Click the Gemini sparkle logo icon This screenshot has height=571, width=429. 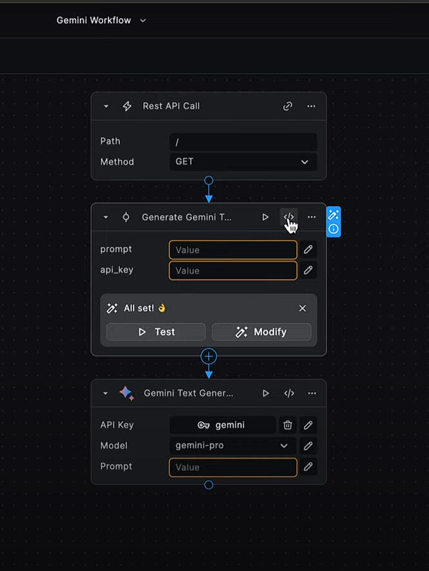[126, 393]
